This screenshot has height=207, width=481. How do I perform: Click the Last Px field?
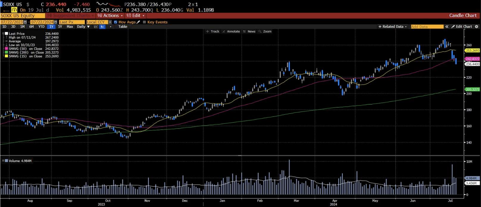pyautogui.click(x=72, y=22)
